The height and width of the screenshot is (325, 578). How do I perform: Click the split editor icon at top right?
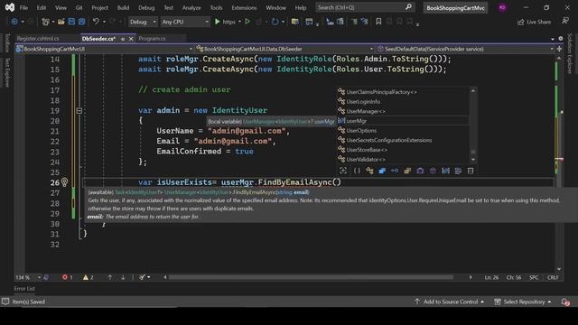pos(559,49)
